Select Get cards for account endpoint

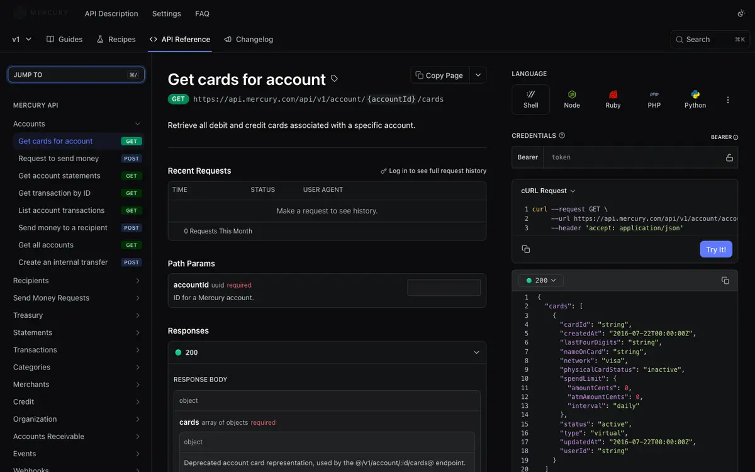(79, 141)
